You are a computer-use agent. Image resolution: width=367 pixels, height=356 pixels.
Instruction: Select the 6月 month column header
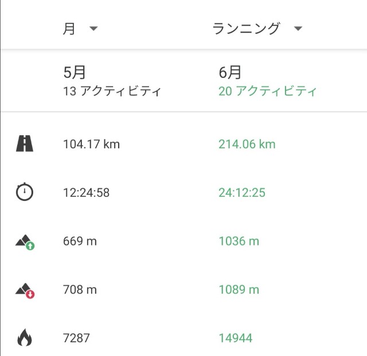coord(230,72)
